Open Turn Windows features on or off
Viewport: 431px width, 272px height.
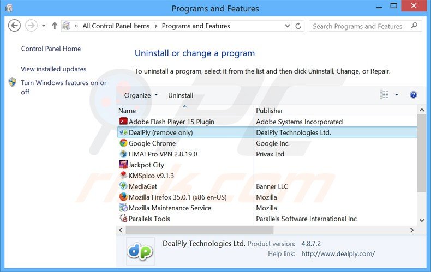tap(63, 87)
